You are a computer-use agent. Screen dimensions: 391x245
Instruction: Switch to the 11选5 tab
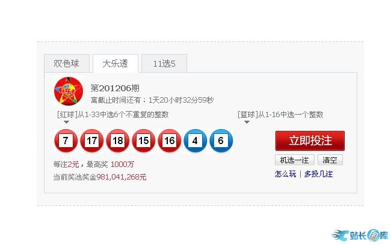(164, 63)
